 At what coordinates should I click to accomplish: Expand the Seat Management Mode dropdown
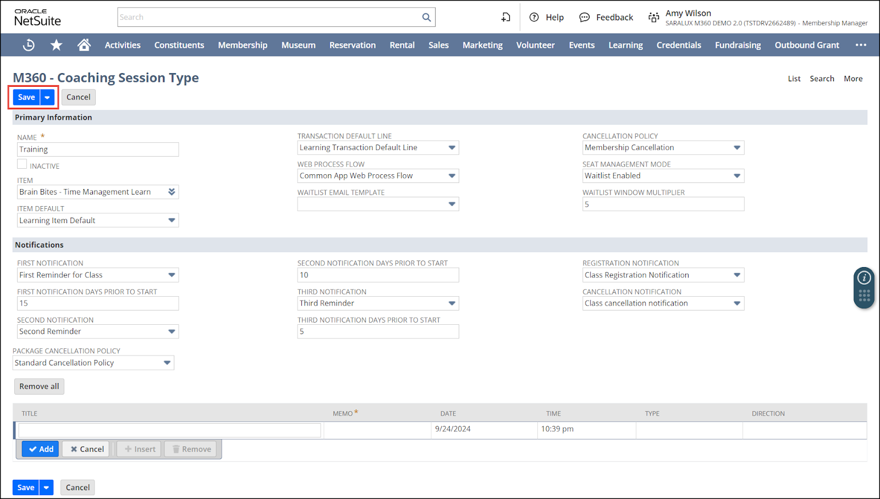736,176
